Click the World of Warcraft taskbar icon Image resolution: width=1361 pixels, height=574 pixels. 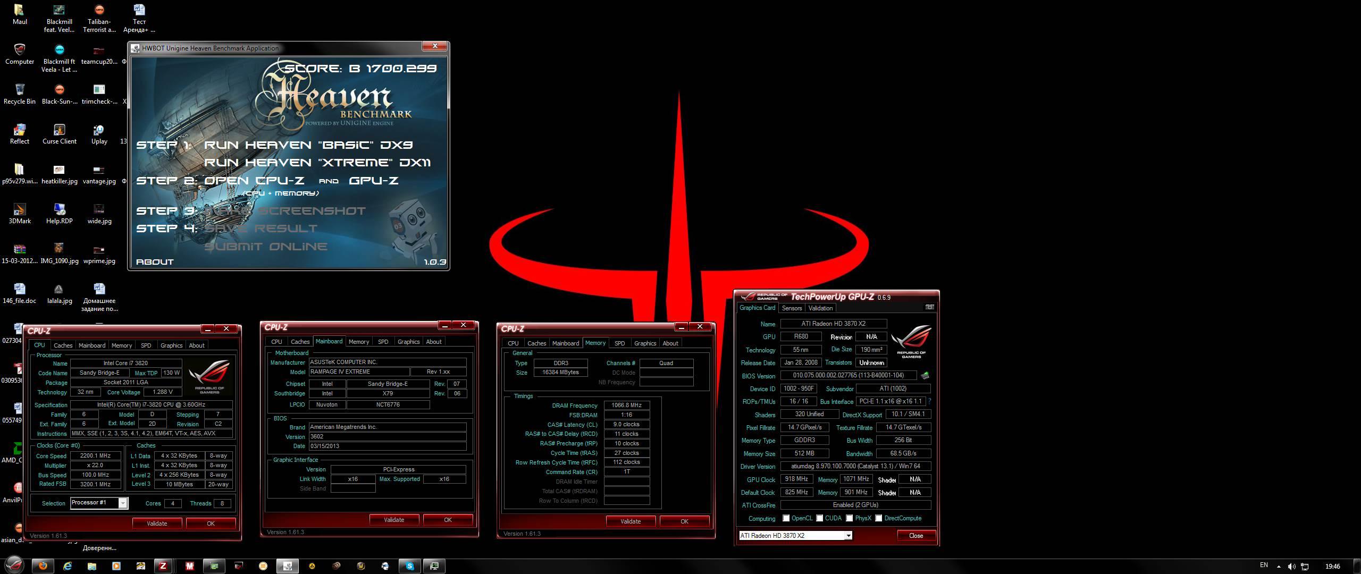pyautogui.click(x=361, y=566)
